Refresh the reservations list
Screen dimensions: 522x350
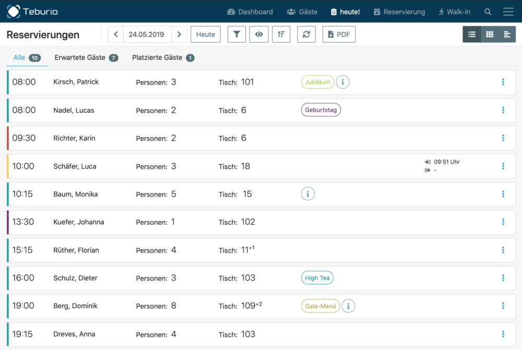[x=306, y=34]
